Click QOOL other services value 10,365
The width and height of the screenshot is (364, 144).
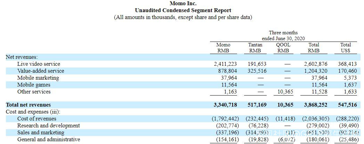285,91
